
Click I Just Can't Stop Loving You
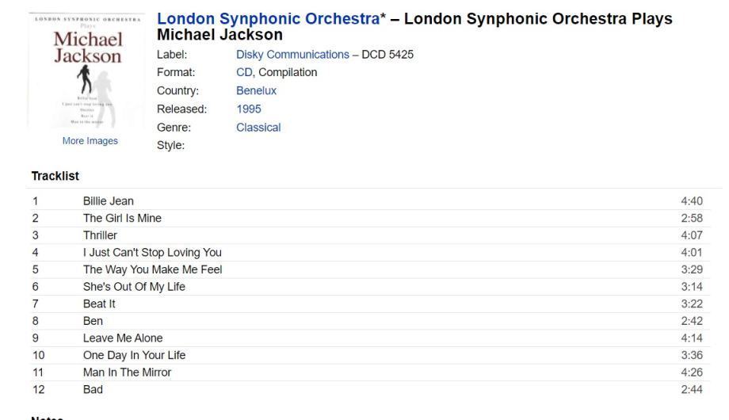point(152,253)
